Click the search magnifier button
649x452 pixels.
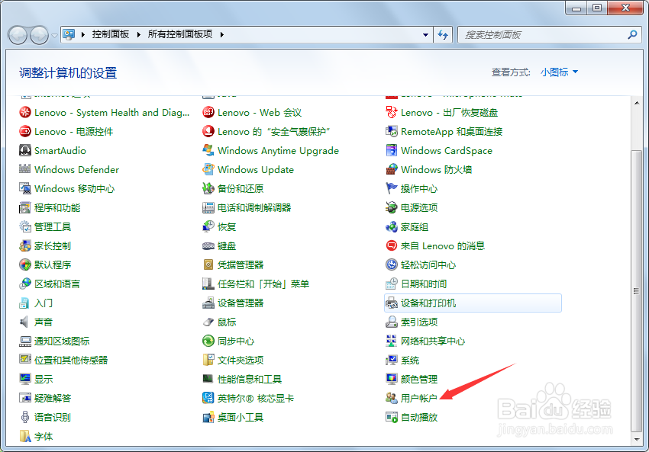[632, 35]
